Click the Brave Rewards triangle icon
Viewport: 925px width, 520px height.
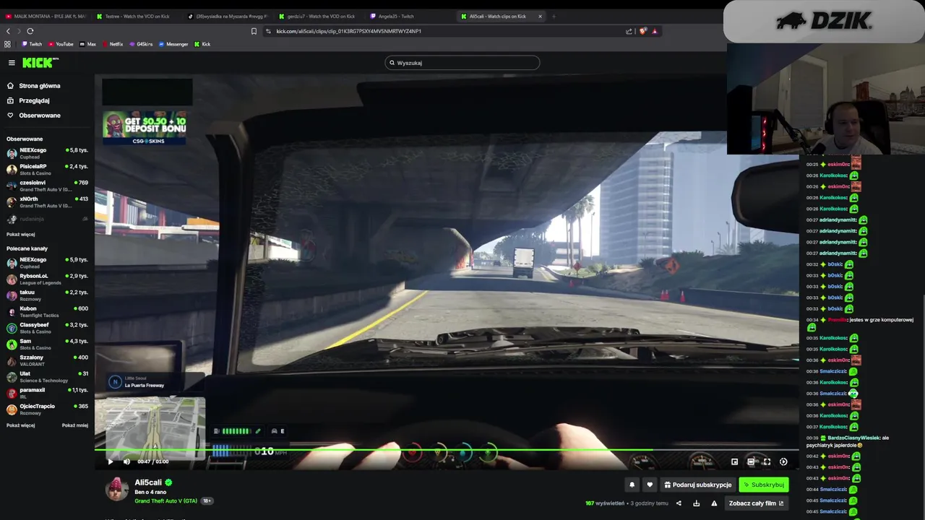point(655,31)
